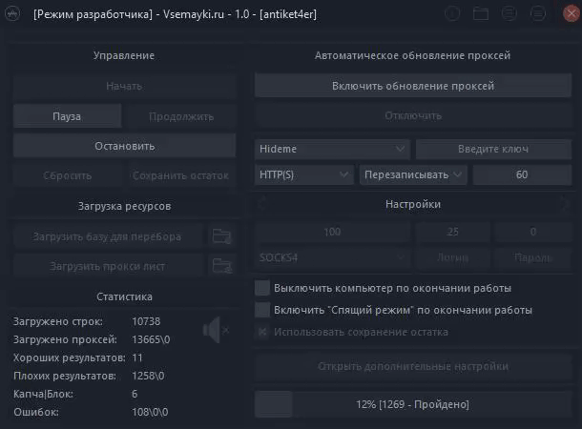This screenshot has width=582, height=429.
Task: Click the Пароль input field
Action: [x=533, y=257]
